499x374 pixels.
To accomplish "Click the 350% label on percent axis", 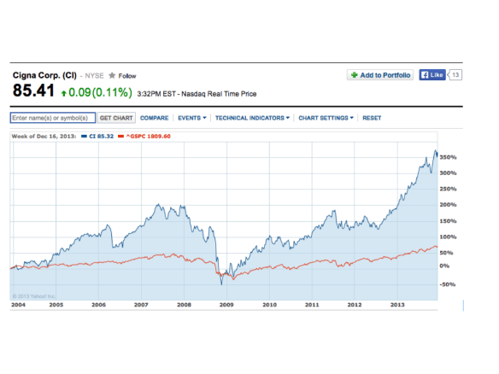I will coord(448,157).
